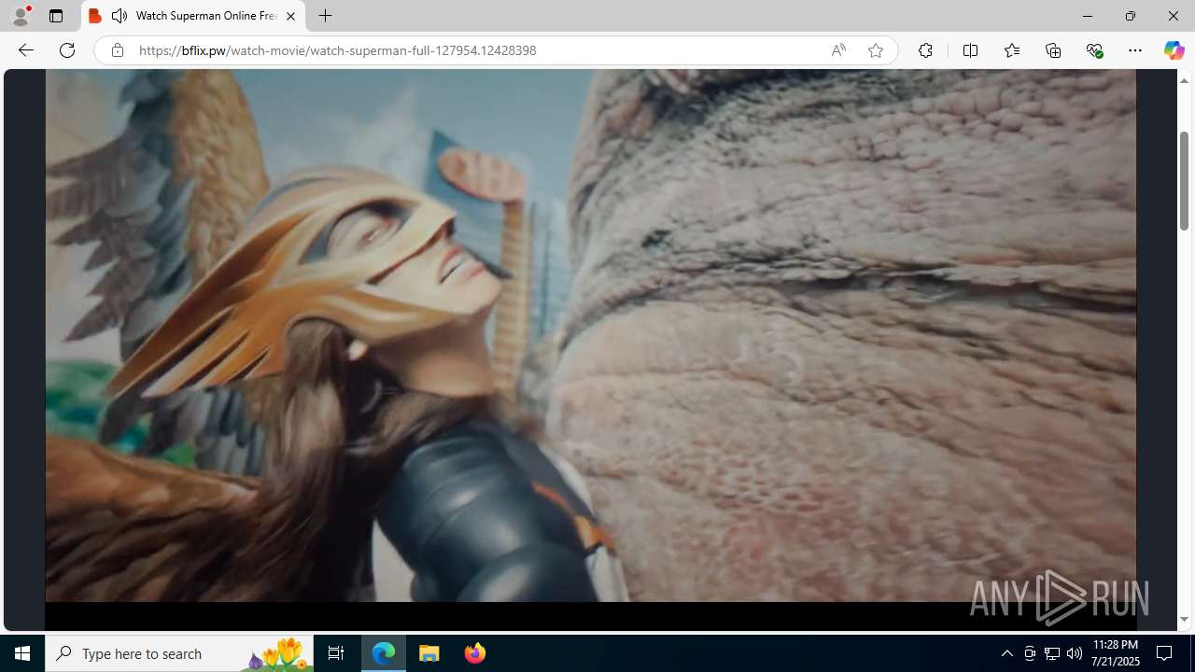
Task: Restore down the Edge window
Action: 1130,16
